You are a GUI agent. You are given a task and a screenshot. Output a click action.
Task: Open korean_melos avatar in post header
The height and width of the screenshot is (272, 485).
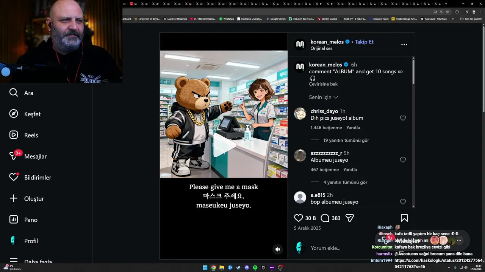tap(300, 45)
